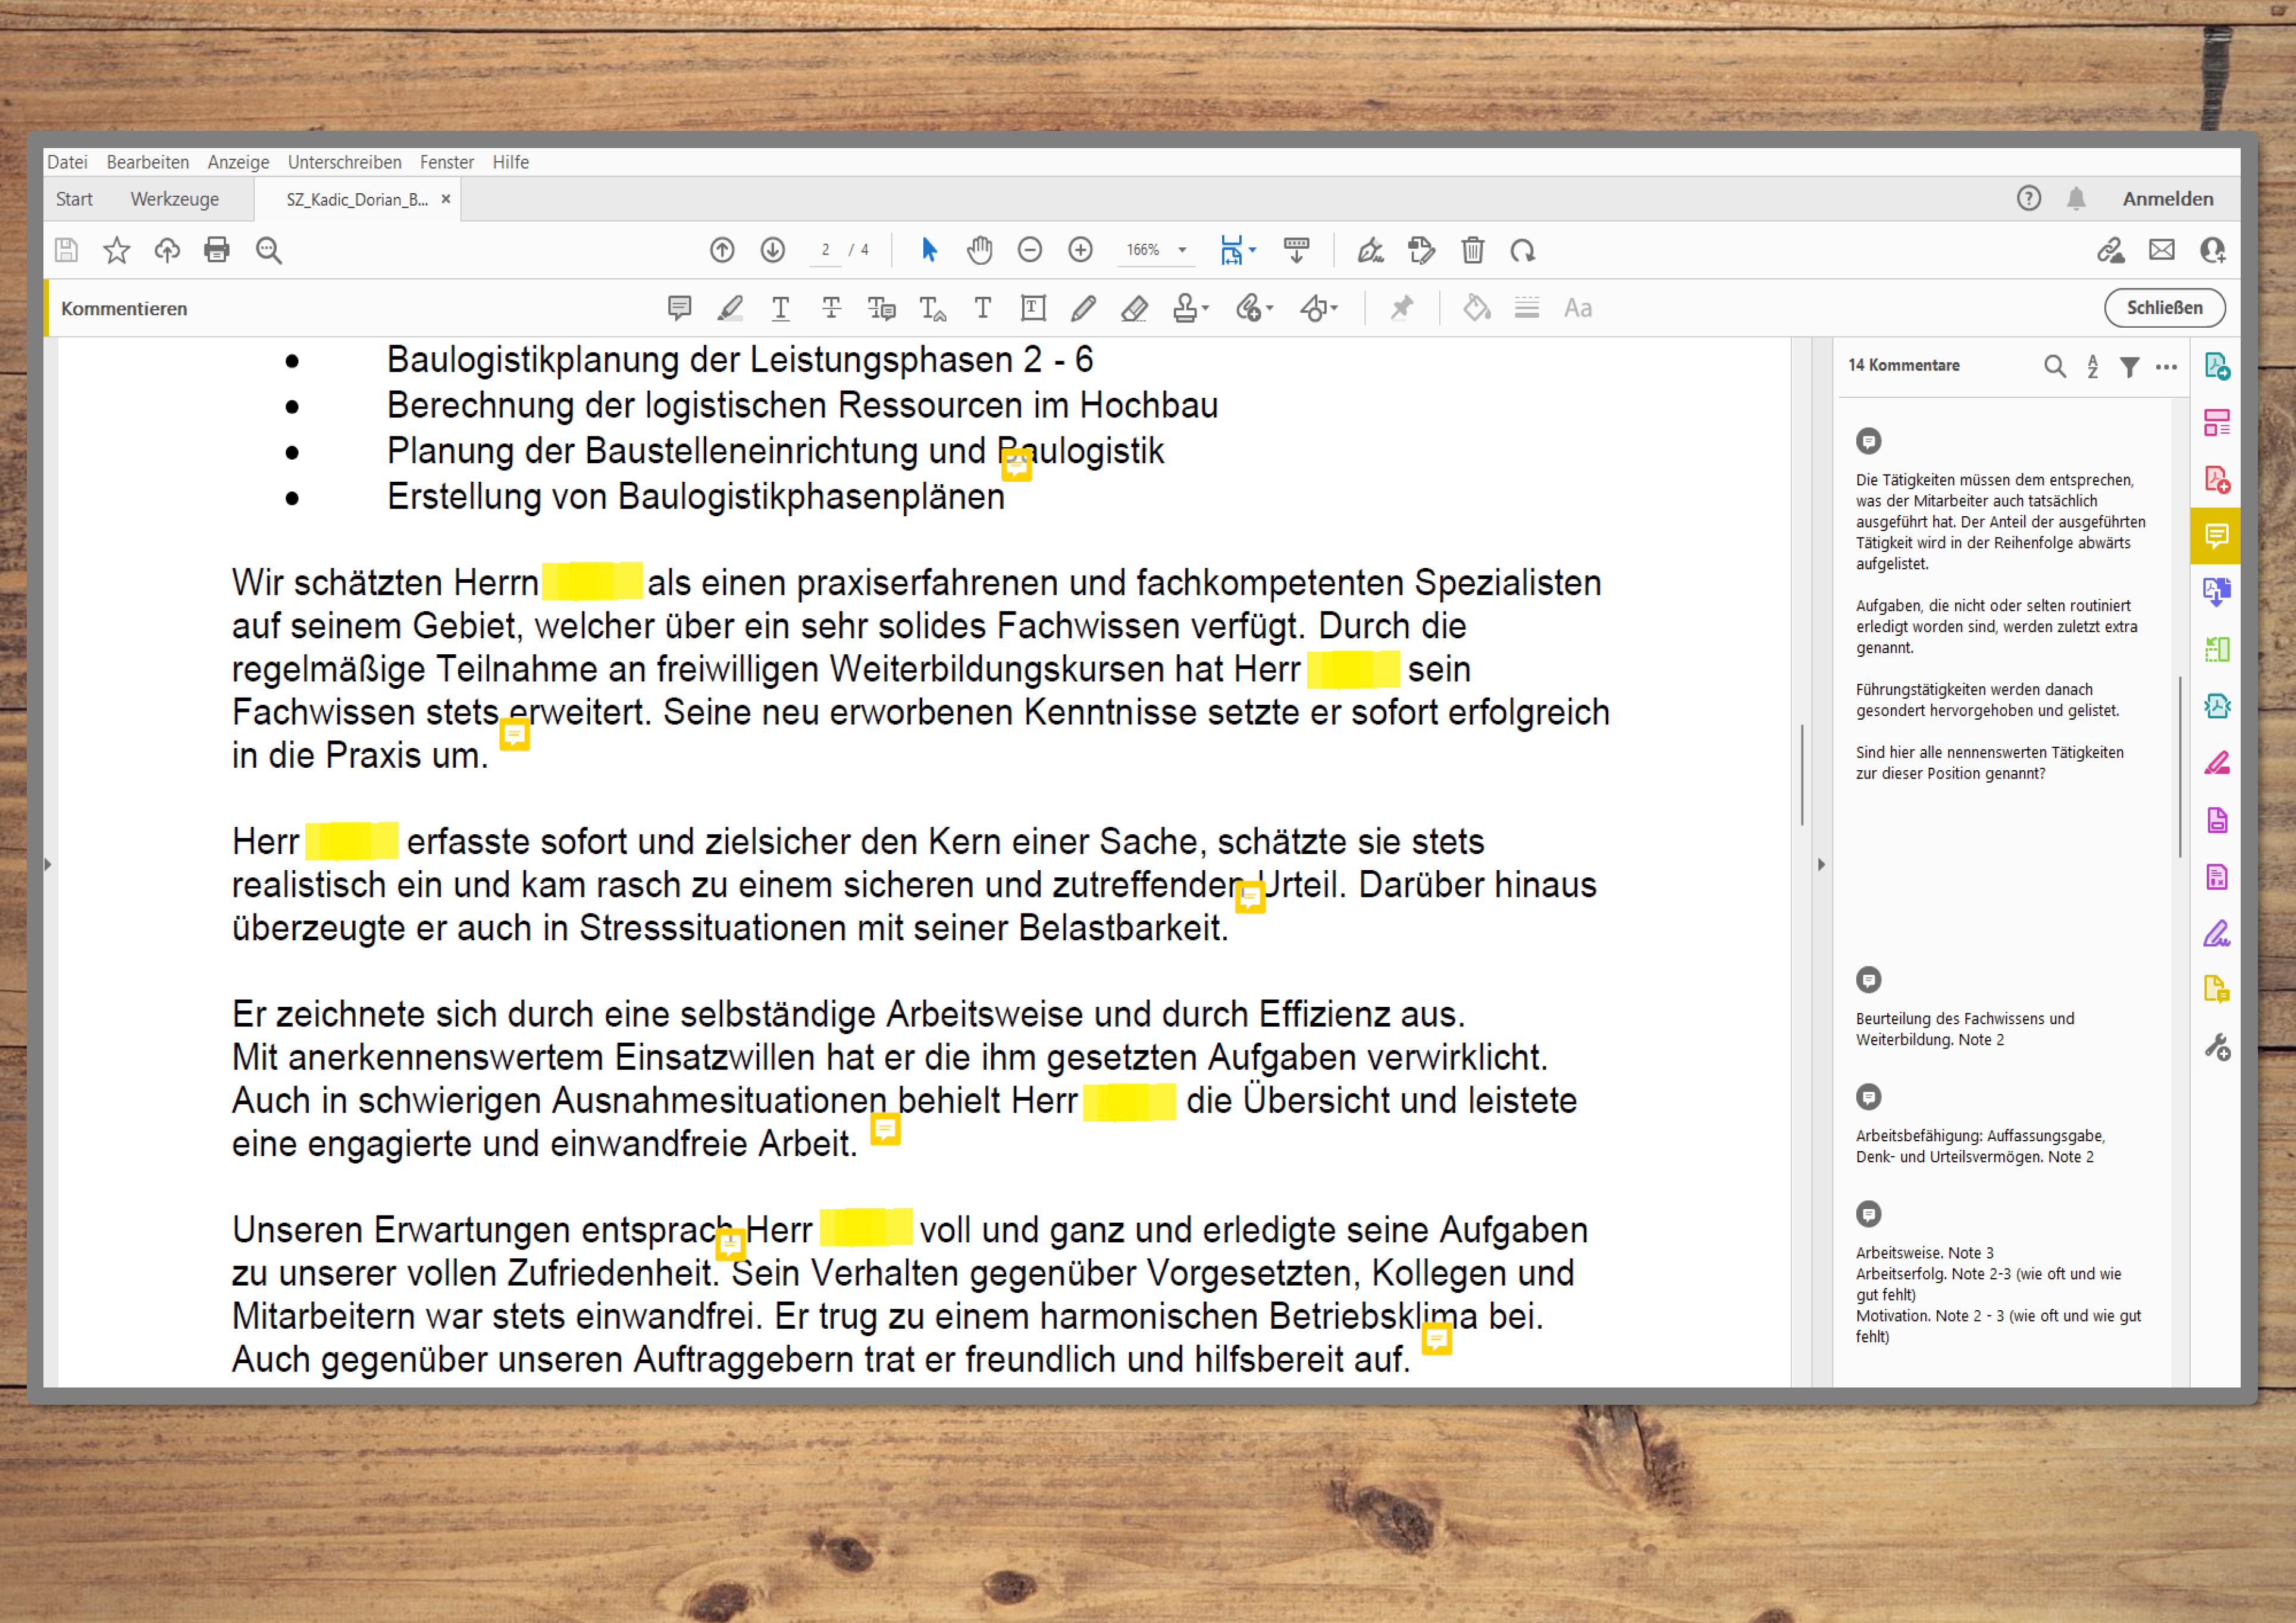
Task: Select the strikethrough text tool
Action: pyautogui.click(x=831, y=308)
